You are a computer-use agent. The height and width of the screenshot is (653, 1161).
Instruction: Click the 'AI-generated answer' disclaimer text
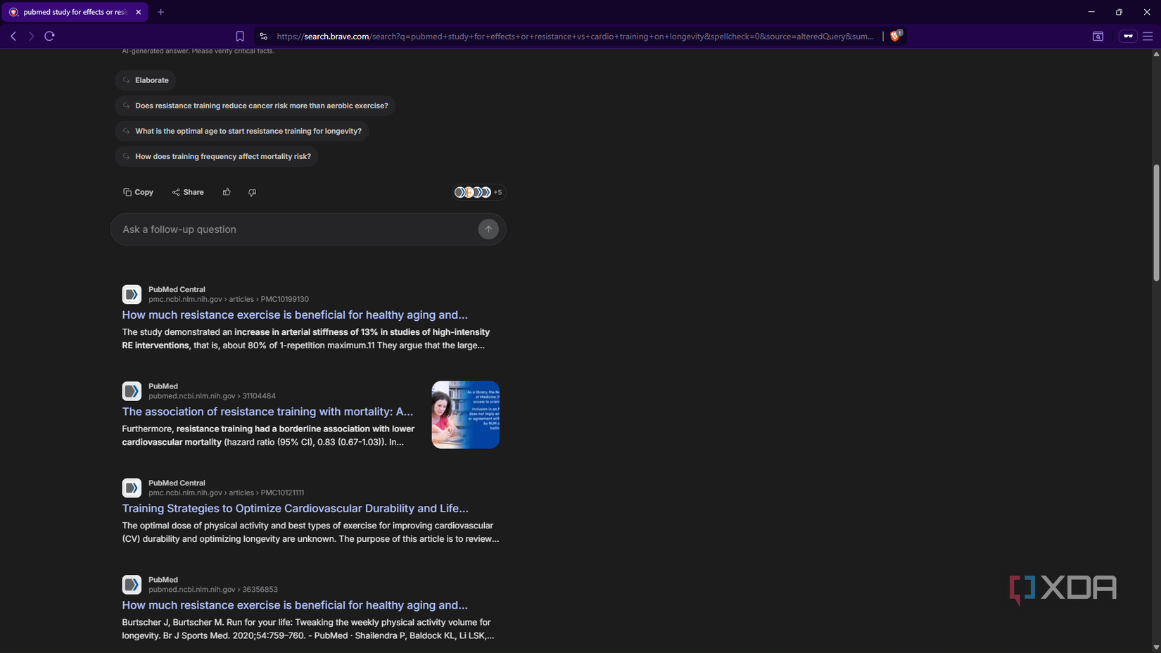[198, 51]
